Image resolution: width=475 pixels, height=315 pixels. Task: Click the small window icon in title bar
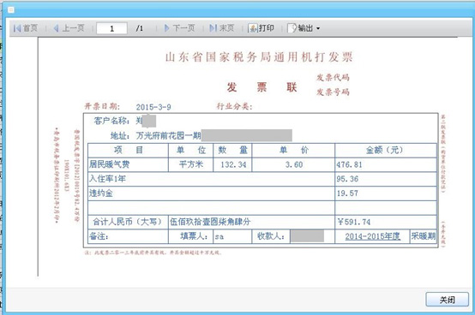(x=11, y=10)
